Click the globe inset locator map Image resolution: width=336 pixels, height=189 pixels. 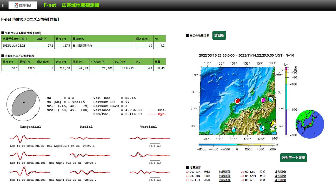[x=310, y=124]
